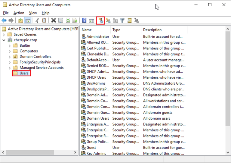Image resolution: width=231 pixels, height=163 pixels.
Task: Select the Domain Controllers tree folder
Action: coord(35,57)
